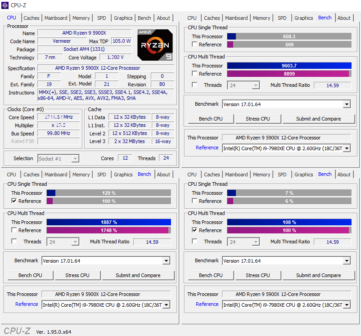Click the AMD Ryzen 9 logo image
This screenshot has width=361, height=336.
(155, 45)
